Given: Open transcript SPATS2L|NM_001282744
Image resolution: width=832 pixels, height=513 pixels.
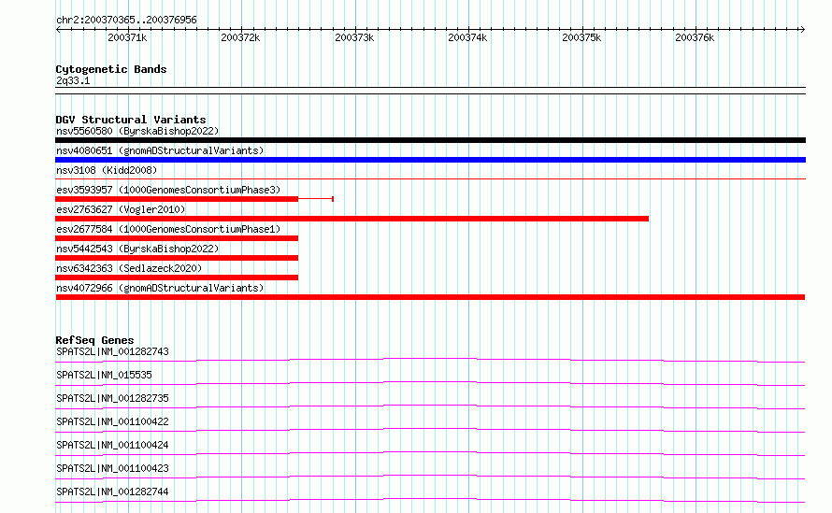Looking at the screenshot, I should coord(112,492).
